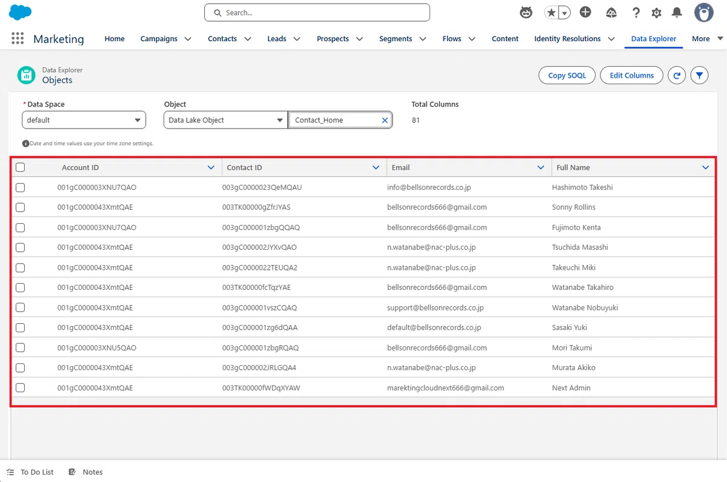This screenshot has height=482, width=727.
Task: Open the Einstein assistant icon
Action: pyautogui.click(x=526, y=12)
